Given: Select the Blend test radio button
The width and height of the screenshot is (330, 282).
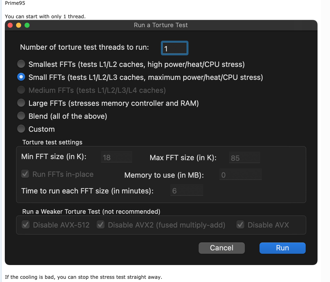Looking at the screenshot, I should pos(21,116).
